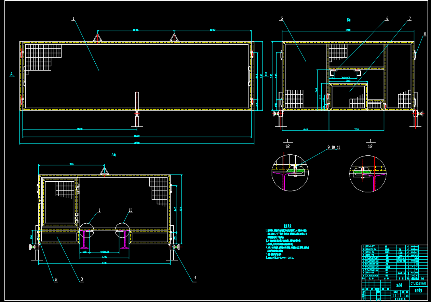The image size is (431, 302).
Task: Select drawing number CYJ25.210.00 in title block
Action: pyautogui.click(x=418, y=283)
